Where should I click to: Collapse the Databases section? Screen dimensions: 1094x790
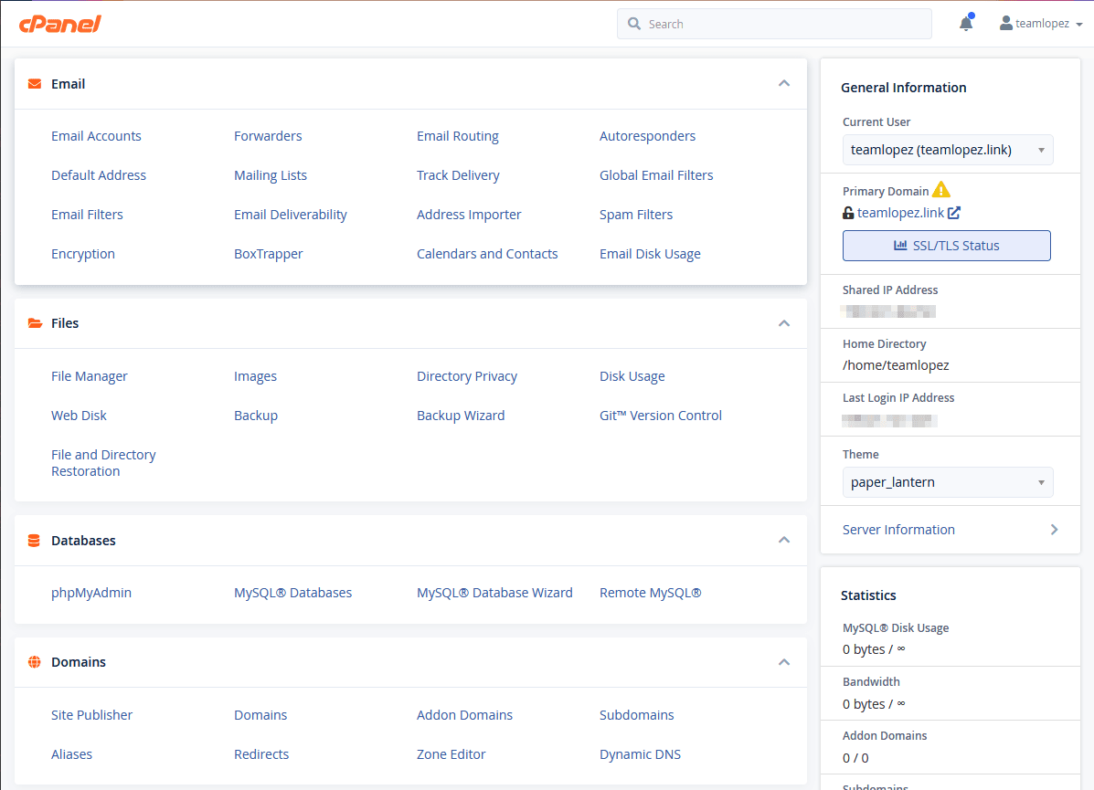784,541
